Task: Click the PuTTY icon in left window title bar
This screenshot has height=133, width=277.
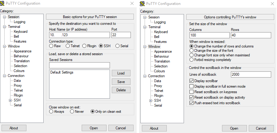Action: pyautogui.click(x=3, y=4)
